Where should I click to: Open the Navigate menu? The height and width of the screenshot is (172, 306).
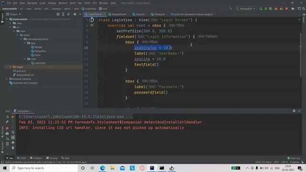[32, 3]
